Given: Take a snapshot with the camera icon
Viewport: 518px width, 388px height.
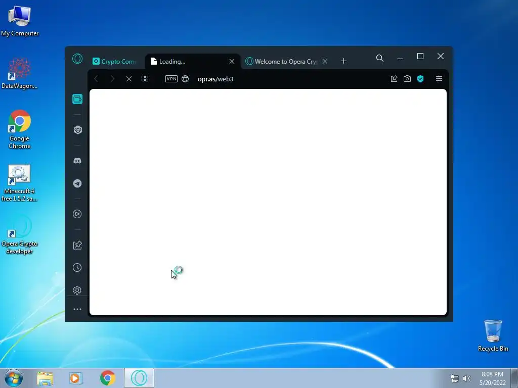Looking at the screenshot, I should click(x=407, y=78).
